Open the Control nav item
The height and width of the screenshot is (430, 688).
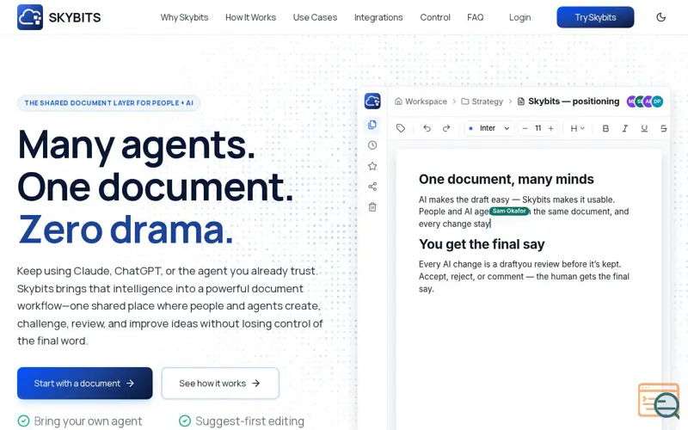click(435, 17)
